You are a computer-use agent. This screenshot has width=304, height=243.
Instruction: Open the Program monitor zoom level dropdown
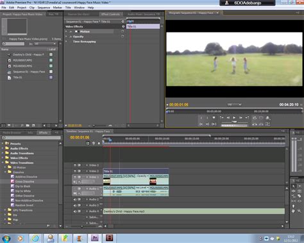(x=234, y=105)
